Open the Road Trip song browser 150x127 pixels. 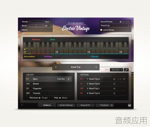tap(76, 67)
